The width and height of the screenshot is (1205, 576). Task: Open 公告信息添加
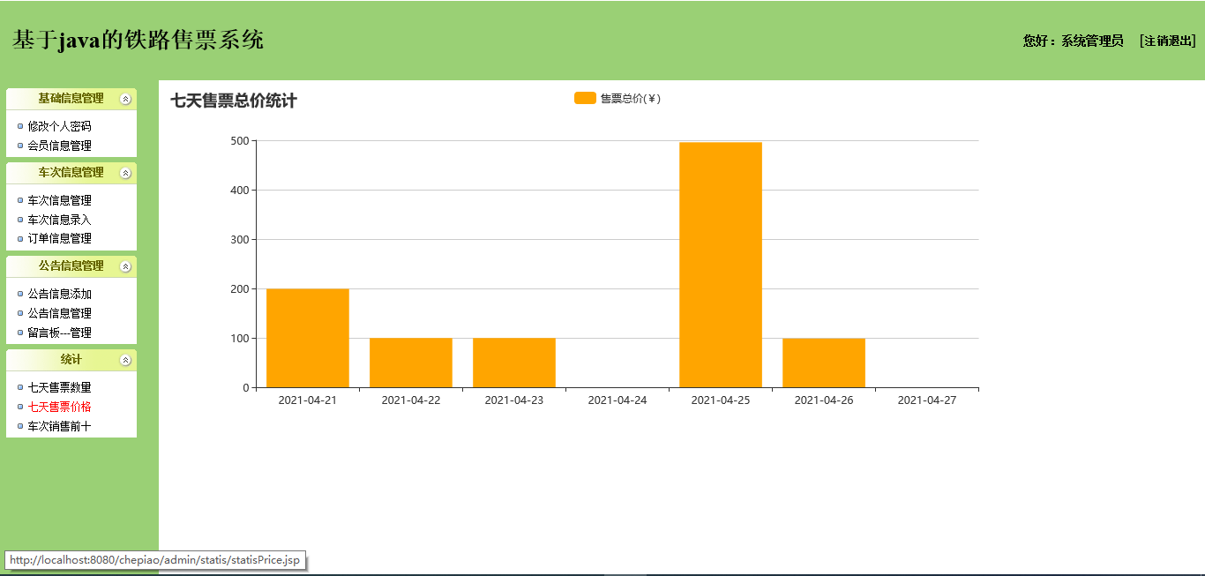tap(59, 294)
